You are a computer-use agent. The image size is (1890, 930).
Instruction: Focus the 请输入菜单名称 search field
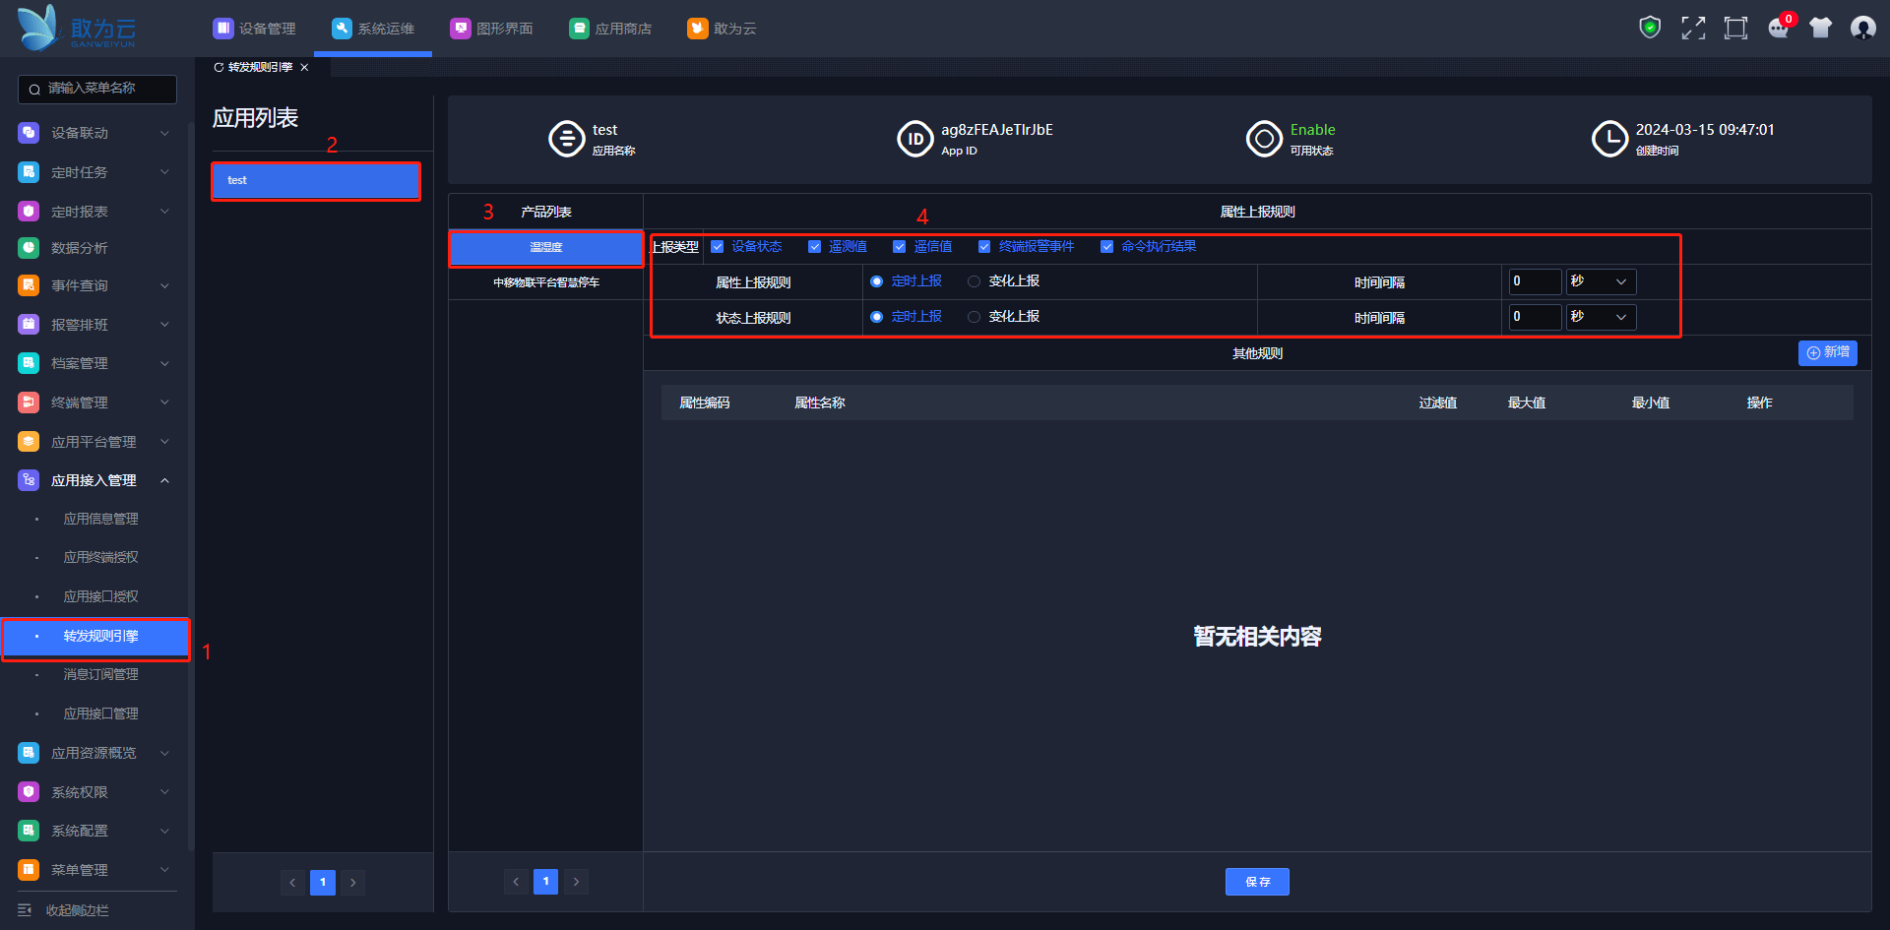coord(97,89)
